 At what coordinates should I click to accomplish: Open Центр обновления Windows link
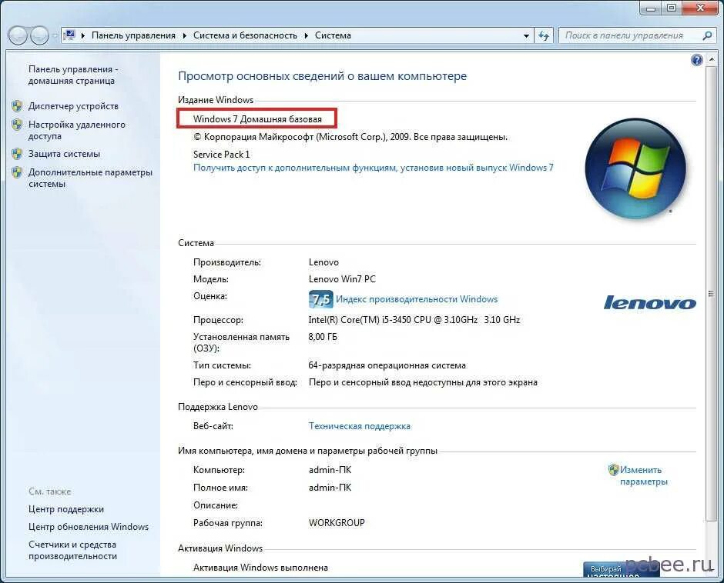click(89, 527)
